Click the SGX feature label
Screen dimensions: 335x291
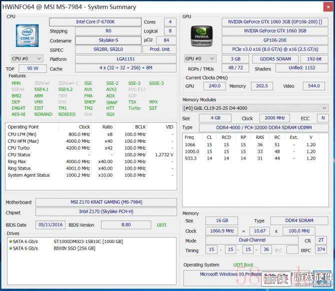[110, 114]
